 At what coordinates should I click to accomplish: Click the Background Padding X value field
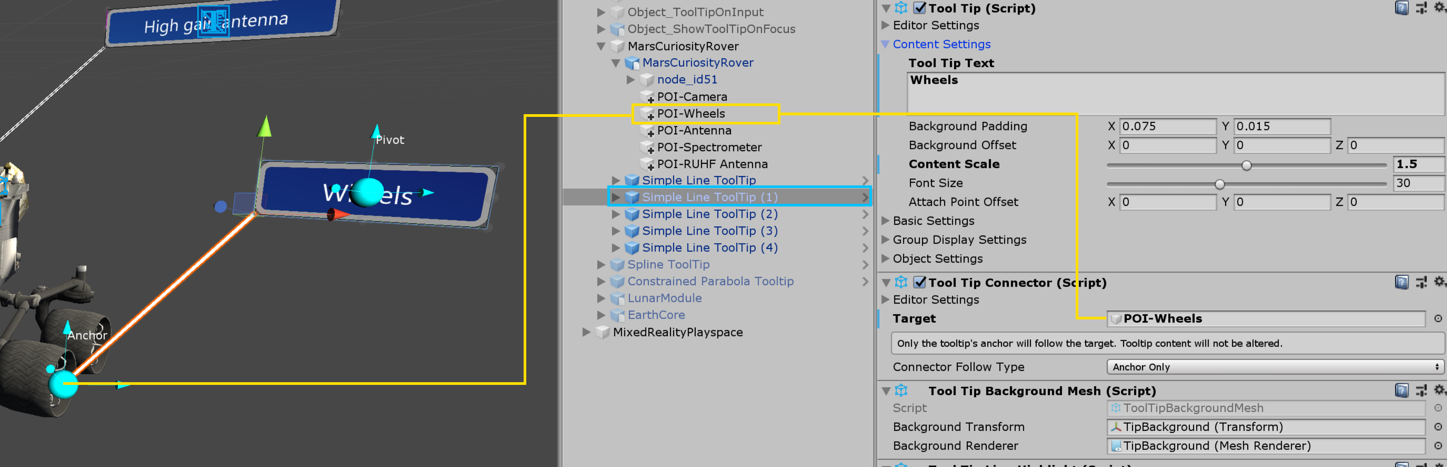(1168, 126)
